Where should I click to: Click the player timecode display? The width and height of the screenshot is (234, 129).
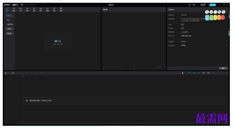click(110, 67)
